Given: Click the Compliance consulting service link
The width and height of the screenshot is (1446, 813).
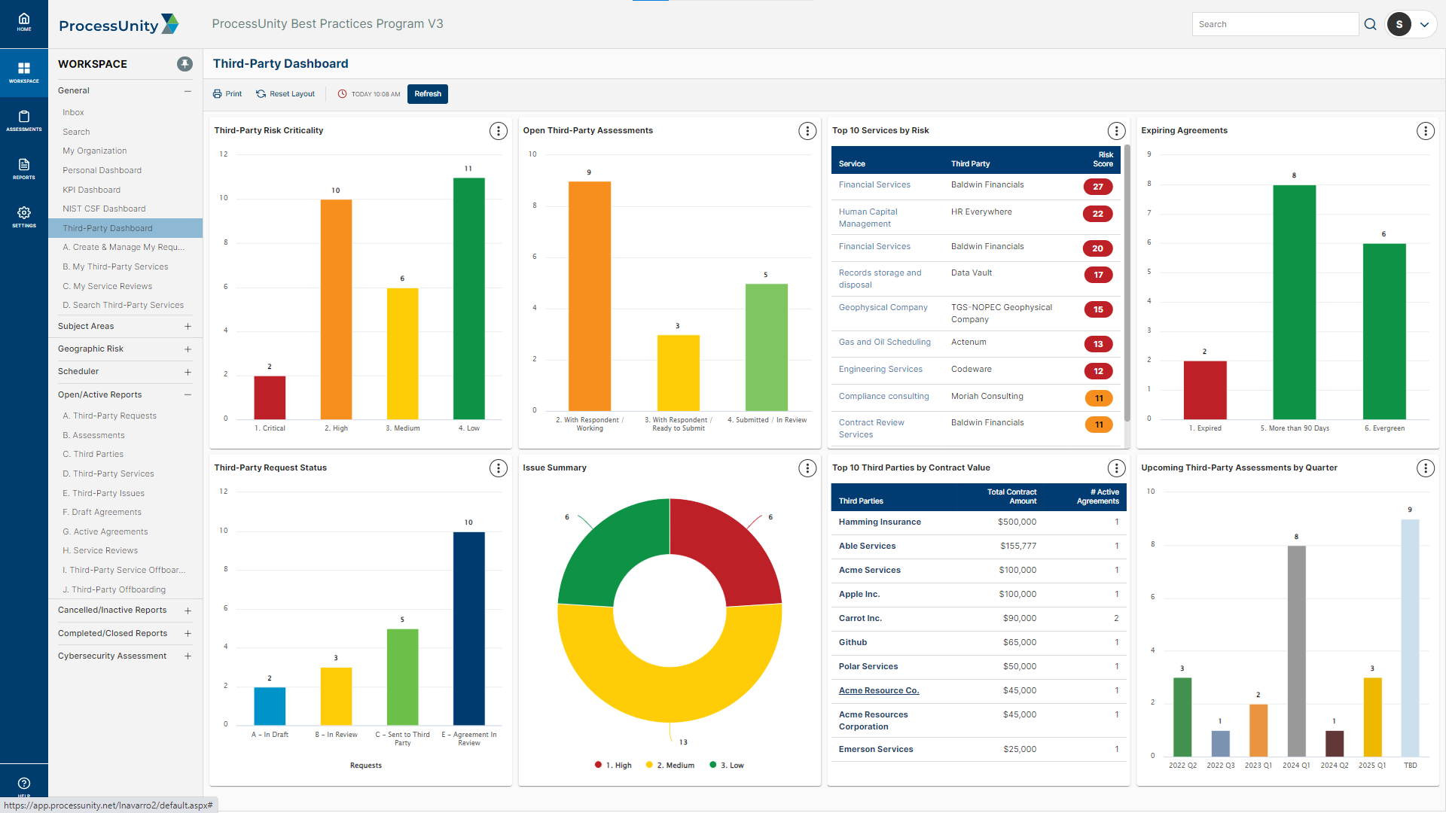Looking at the screenshot, I should tap(883, 396).
